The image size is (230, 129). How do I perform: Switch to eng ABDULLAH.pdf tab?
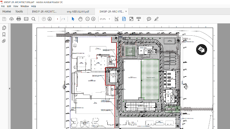click(x=78, y=11)
